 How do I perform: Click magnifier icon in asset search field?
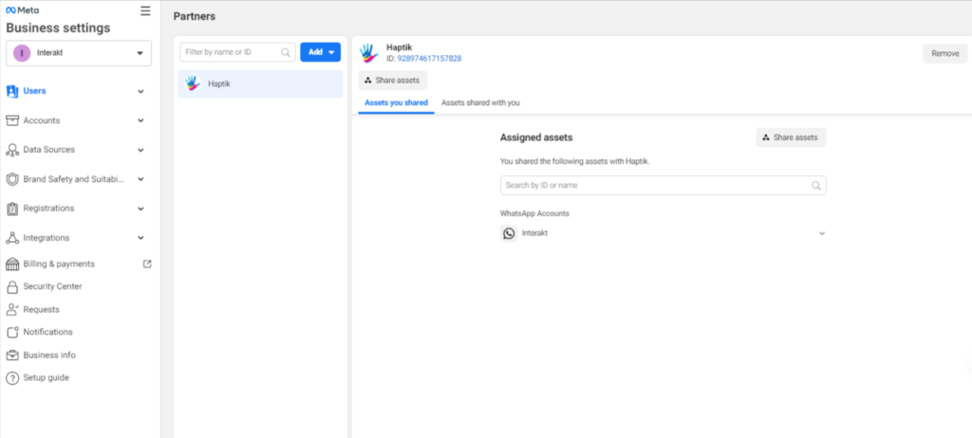pos(816,185)
